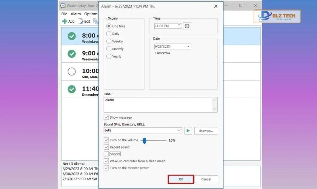Expand the Sound selection dropdown
Screen dimensions: 317x189
tap(179, 130)
